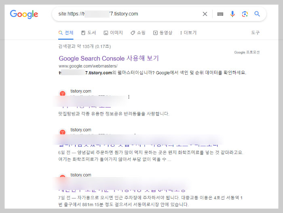Image resolution: width=283 pixels, height=213 pixels.
Task: Click third result's tistory.com site name
Action: (x=81, y=175)
